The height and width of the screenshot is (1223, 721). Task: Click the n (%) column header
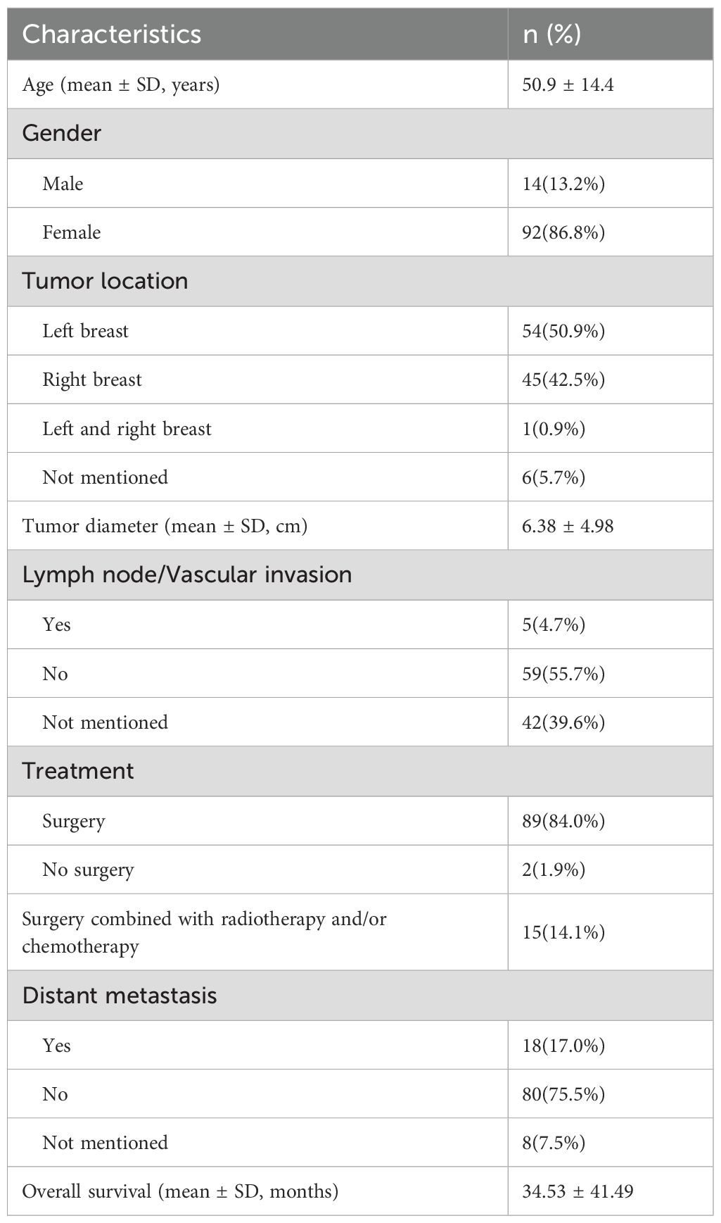pyautogui.click(x=551, y=35)
